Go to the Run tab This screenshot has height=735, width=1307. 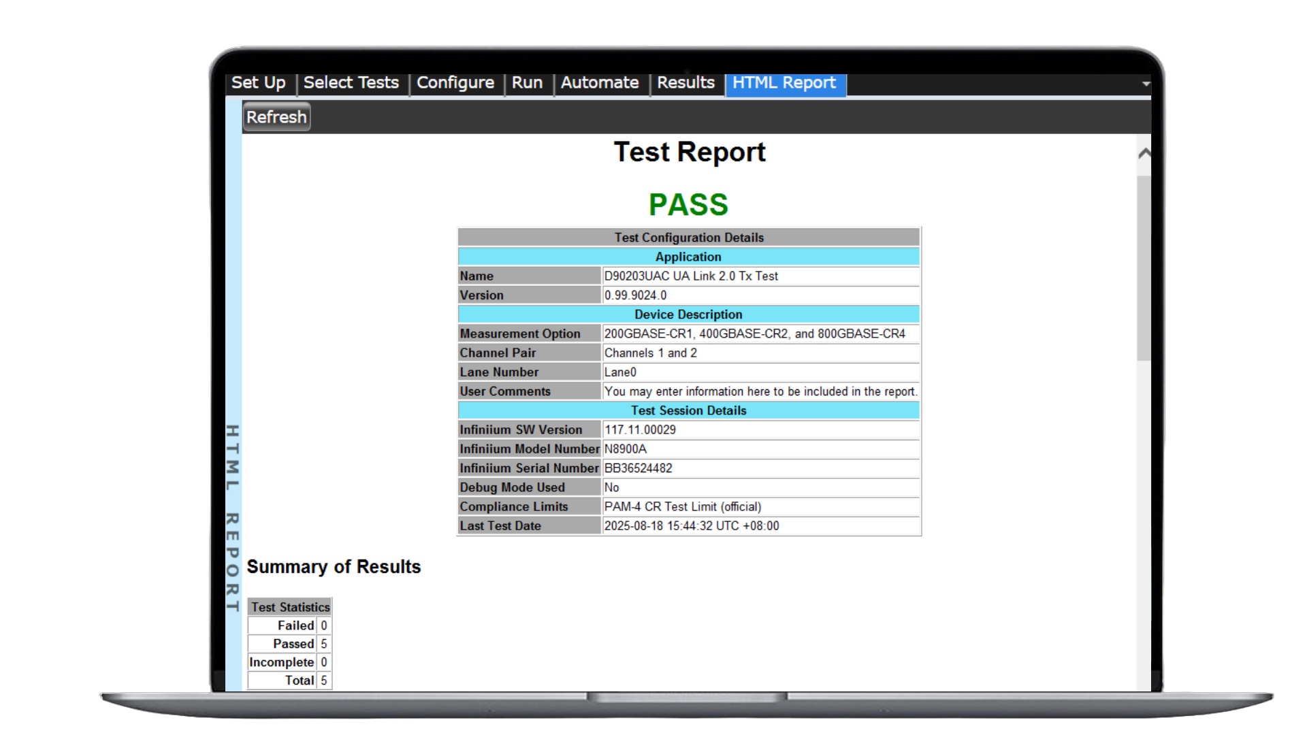527,83
